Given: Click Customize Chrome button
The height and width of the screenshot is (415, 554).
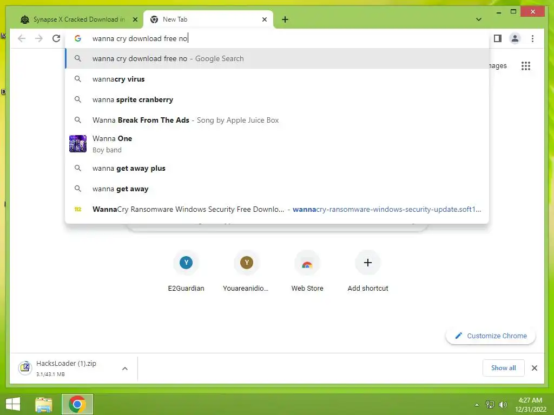Looking at the screenshot, I should point(491,336).
